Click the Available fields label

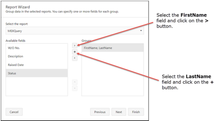click(15, 40)
